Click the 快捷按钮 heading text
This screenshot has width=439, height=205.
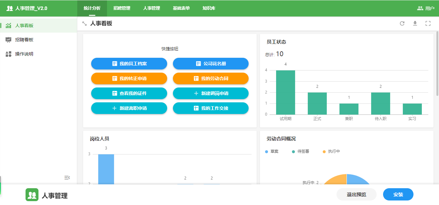pos(170,49)
